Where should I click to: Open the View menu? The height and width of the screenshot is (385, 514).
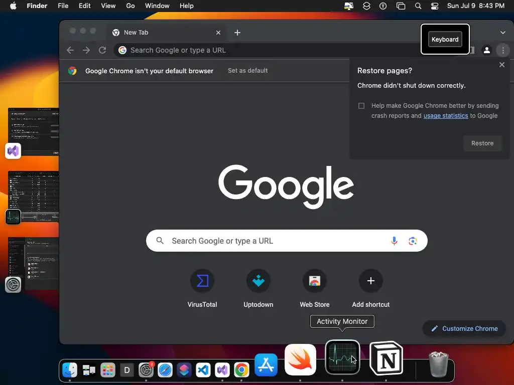108,6
